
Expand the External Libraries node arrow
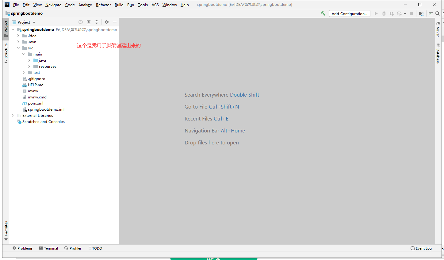(13, 116)
